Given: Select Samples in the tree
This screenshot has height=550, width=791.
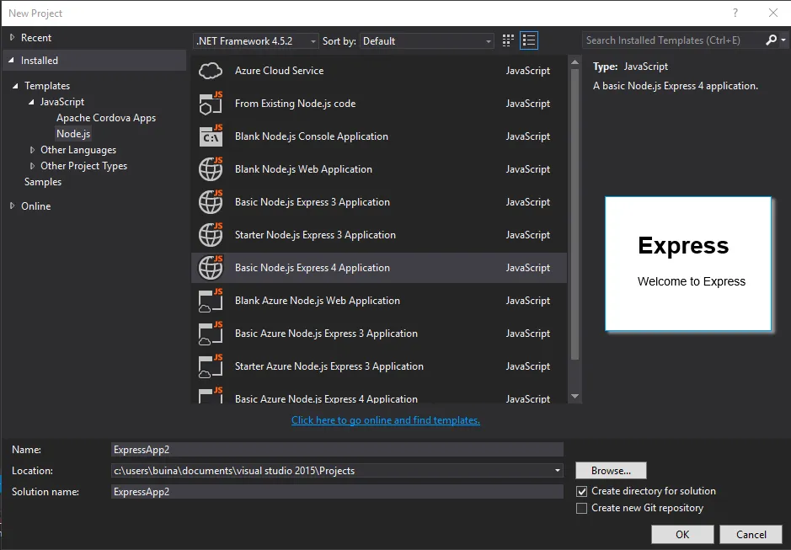Looking at the screenshot, I should click(x=43, y=182).
